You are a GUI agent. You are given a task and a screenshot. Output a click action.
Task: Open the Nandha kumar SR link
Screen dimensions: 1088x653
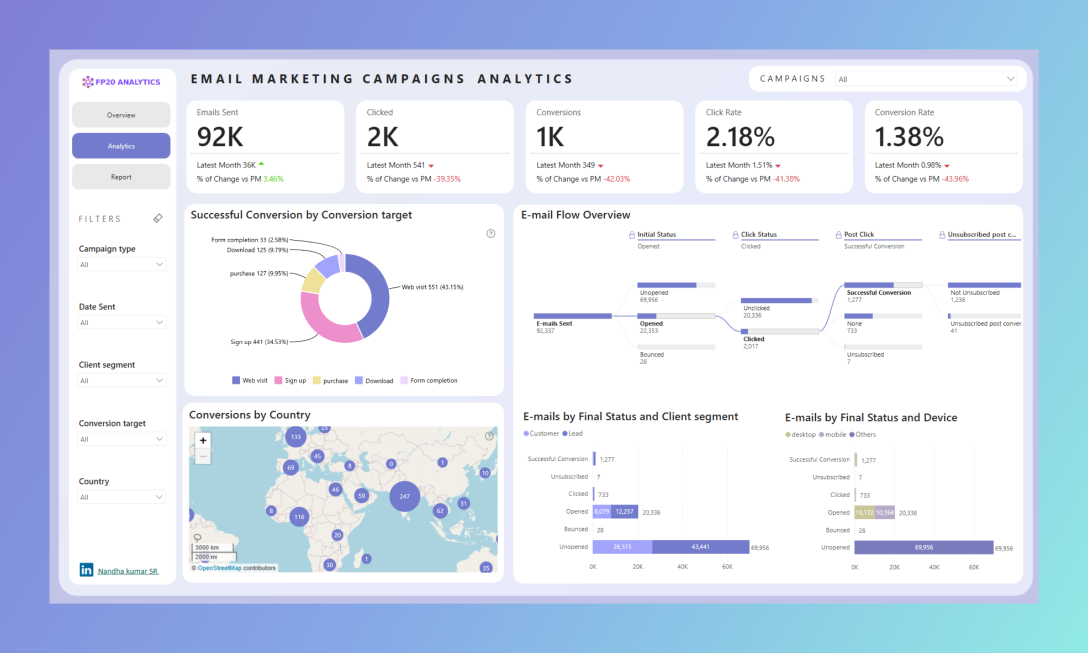point(128,571)
